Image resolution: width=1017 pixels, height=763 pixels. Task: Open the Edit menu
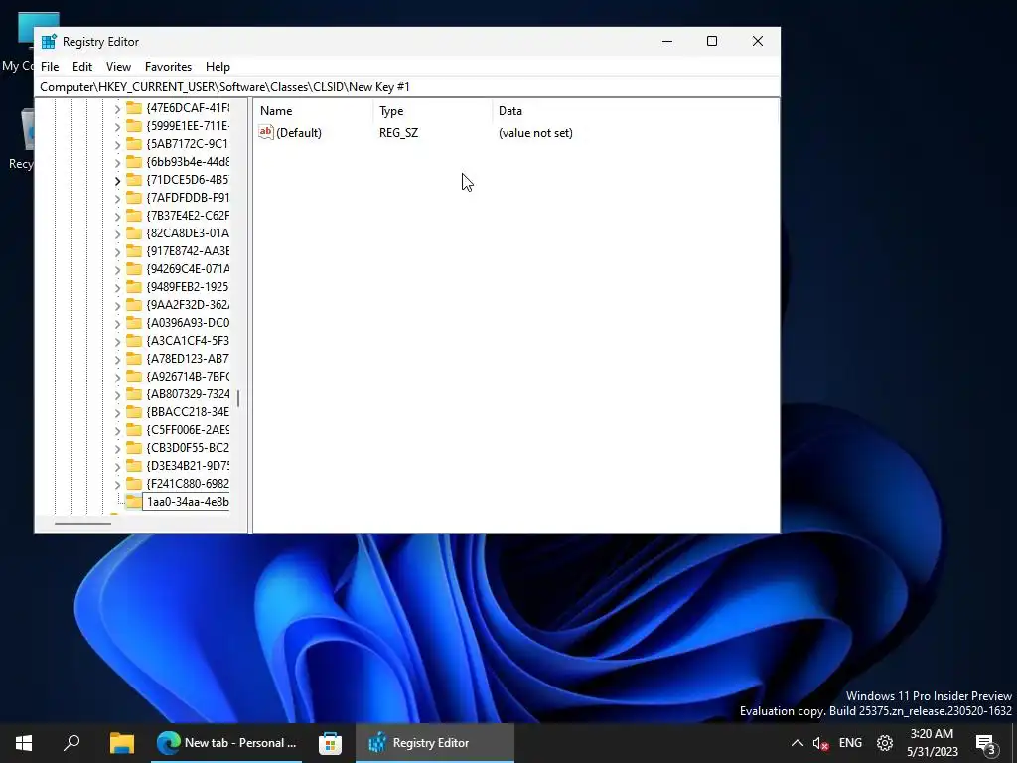(x=82, y=67)
